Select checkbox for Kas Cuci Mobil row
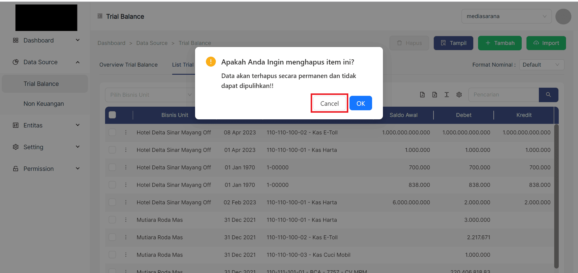 tap(112, 255)
